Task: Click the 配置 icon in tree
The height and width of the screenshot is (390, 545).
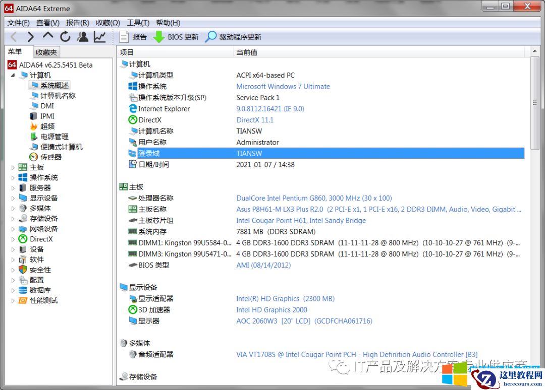Action: pos(23,280)
